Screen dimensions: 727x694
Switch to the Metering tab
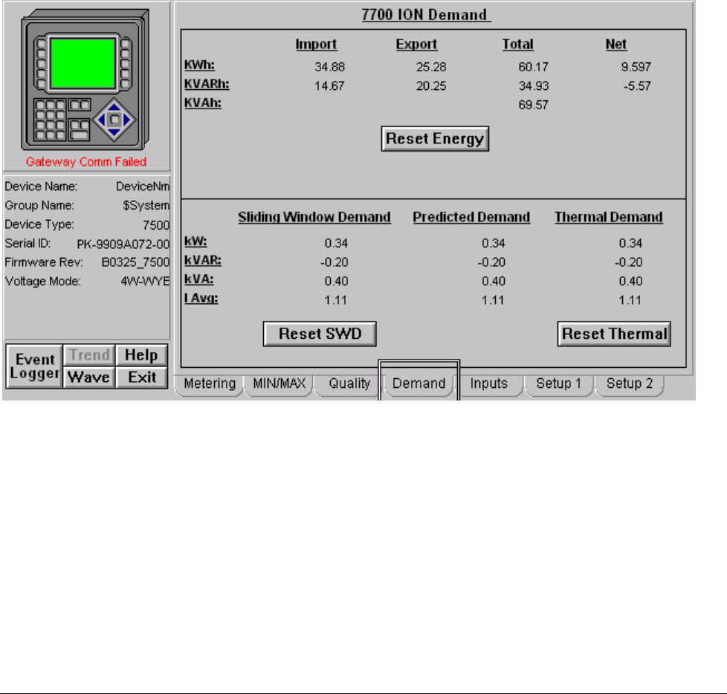coord(209,384)
